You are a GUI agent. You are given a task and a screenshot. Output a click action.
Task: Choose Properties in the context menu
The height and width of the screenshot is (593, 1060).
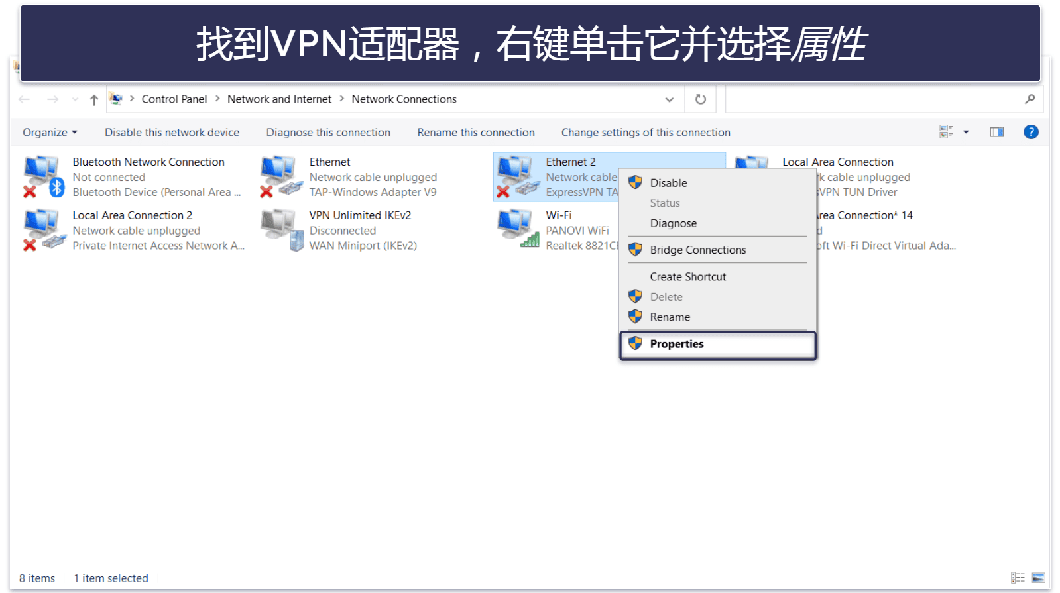(x=717, y=345)
